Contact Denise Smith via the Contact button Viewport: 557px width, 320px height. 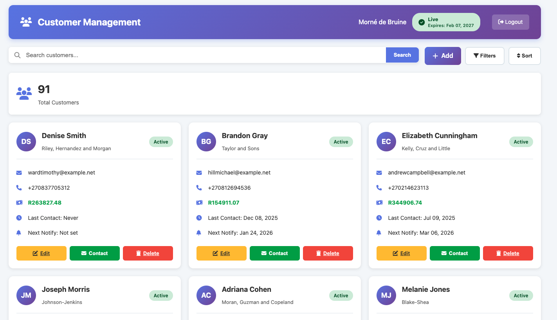pos(94,253)
